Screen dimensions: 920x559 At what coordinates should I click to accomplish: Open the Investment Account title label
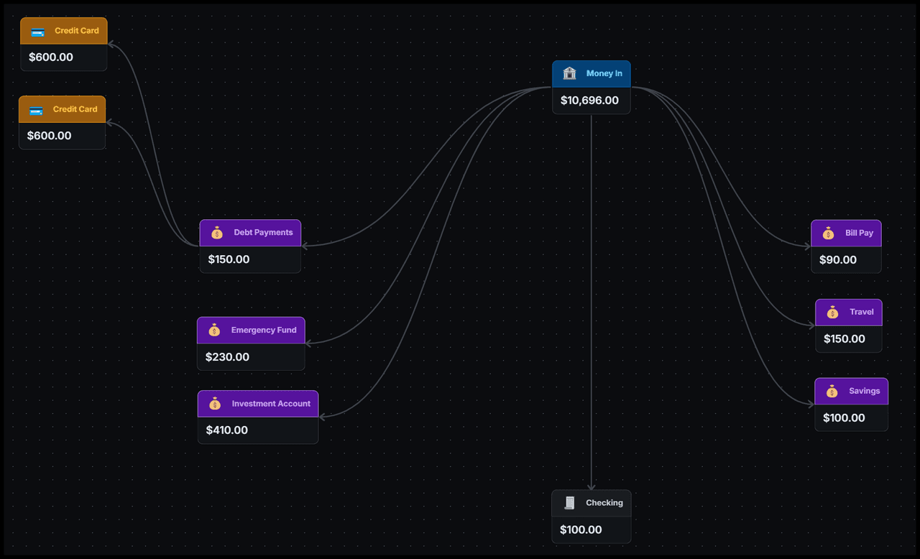[x=271, y=404]
